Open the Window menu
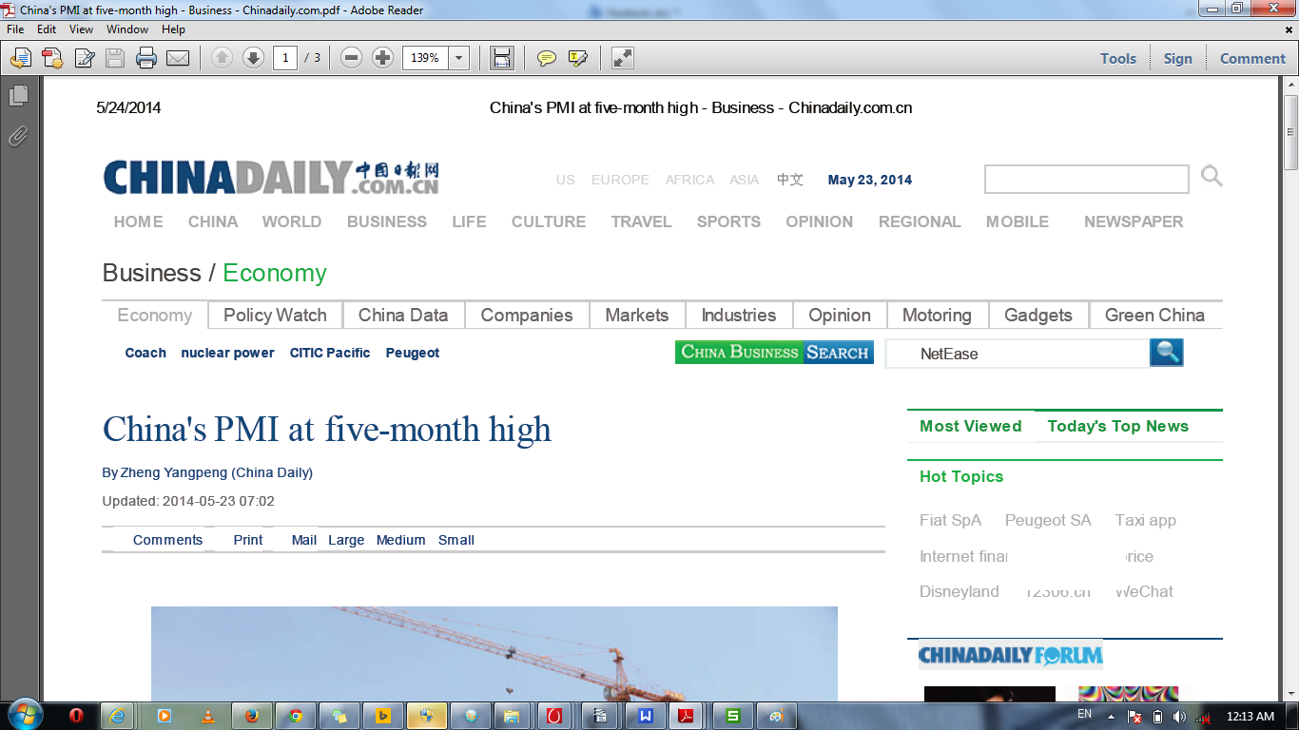1299x730 pixels. tap(127, 29)
